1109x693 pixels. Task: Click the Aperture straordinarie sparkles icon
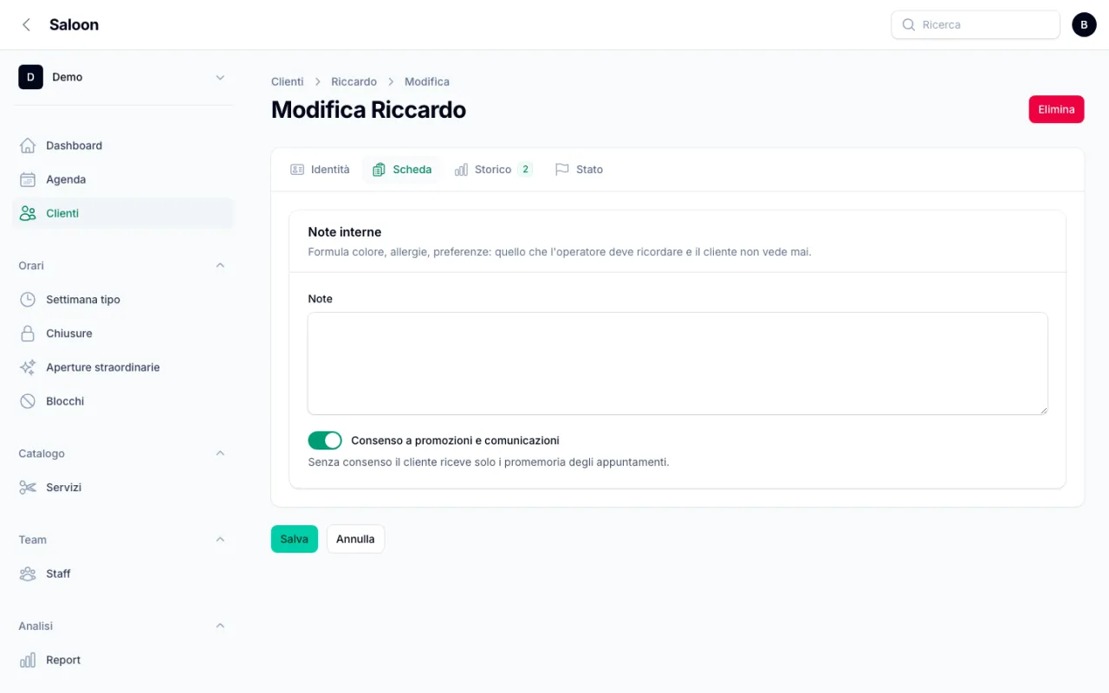pyautogui.click(x=28, y=367)
